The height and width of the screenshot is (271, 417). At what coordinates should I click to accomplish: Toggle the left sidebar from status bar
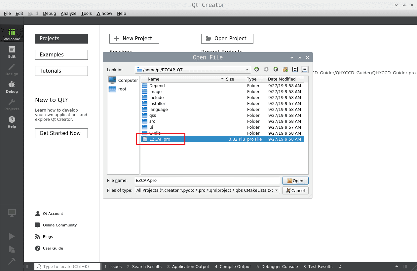[x=28, y=267]
